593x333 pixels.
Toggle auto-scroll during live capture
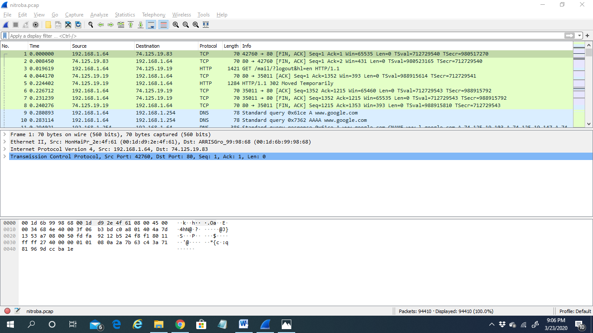151,25
